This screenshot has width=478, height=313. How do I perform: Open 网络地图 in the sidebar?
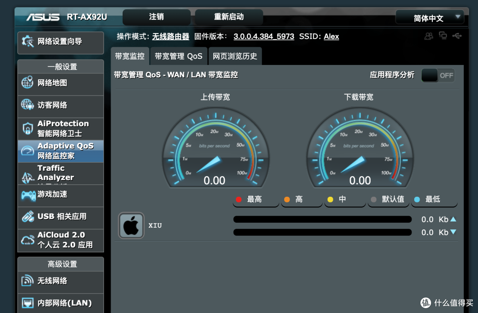[61, 84]
